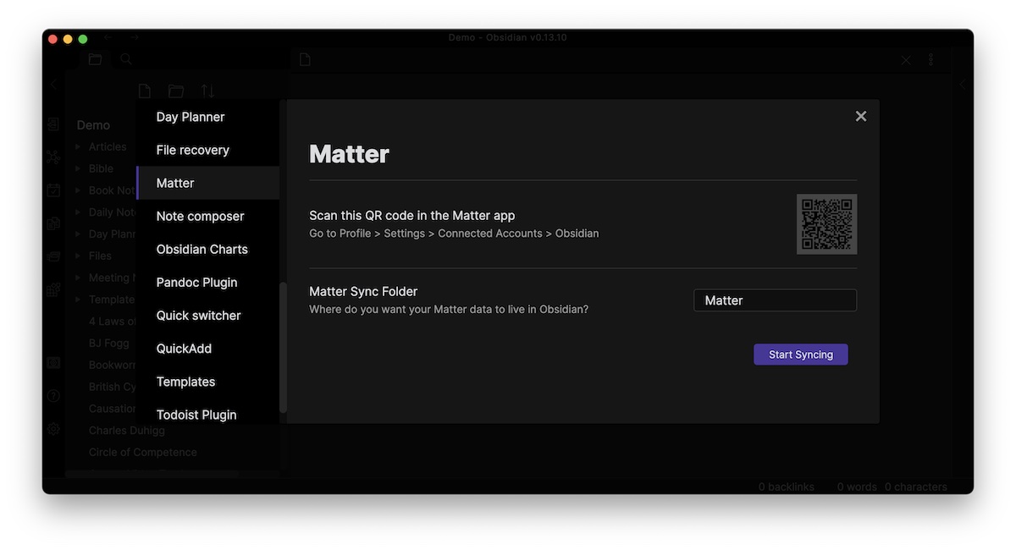This screenshot has width=1016, height=550.
Task: Open Note composer settings
Action: click(207, 216)
